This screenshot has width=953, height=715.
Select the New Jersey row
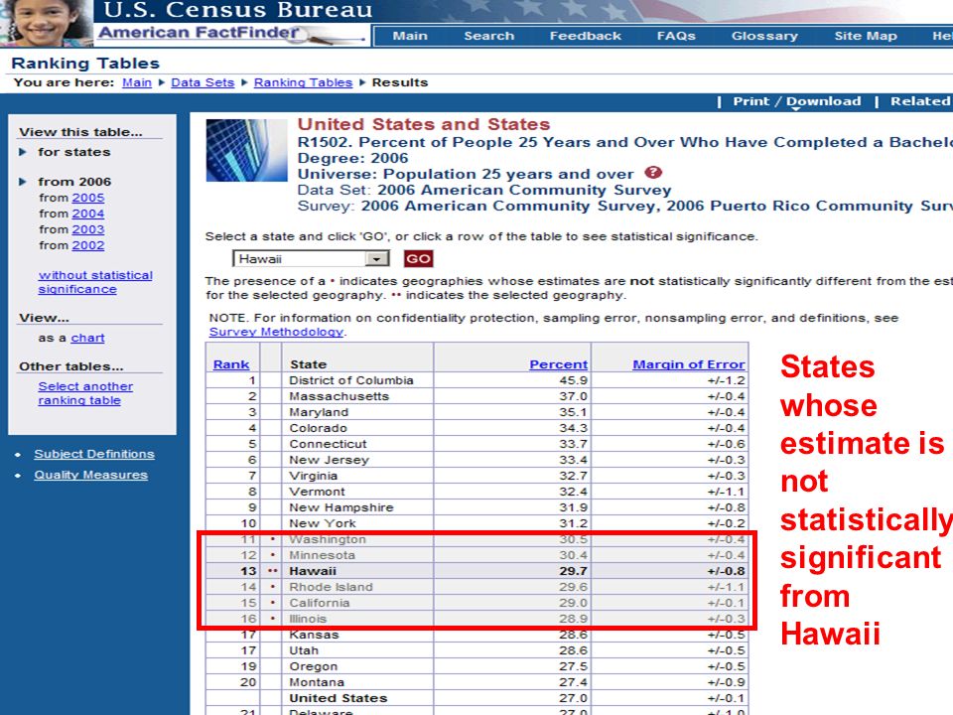477,460
